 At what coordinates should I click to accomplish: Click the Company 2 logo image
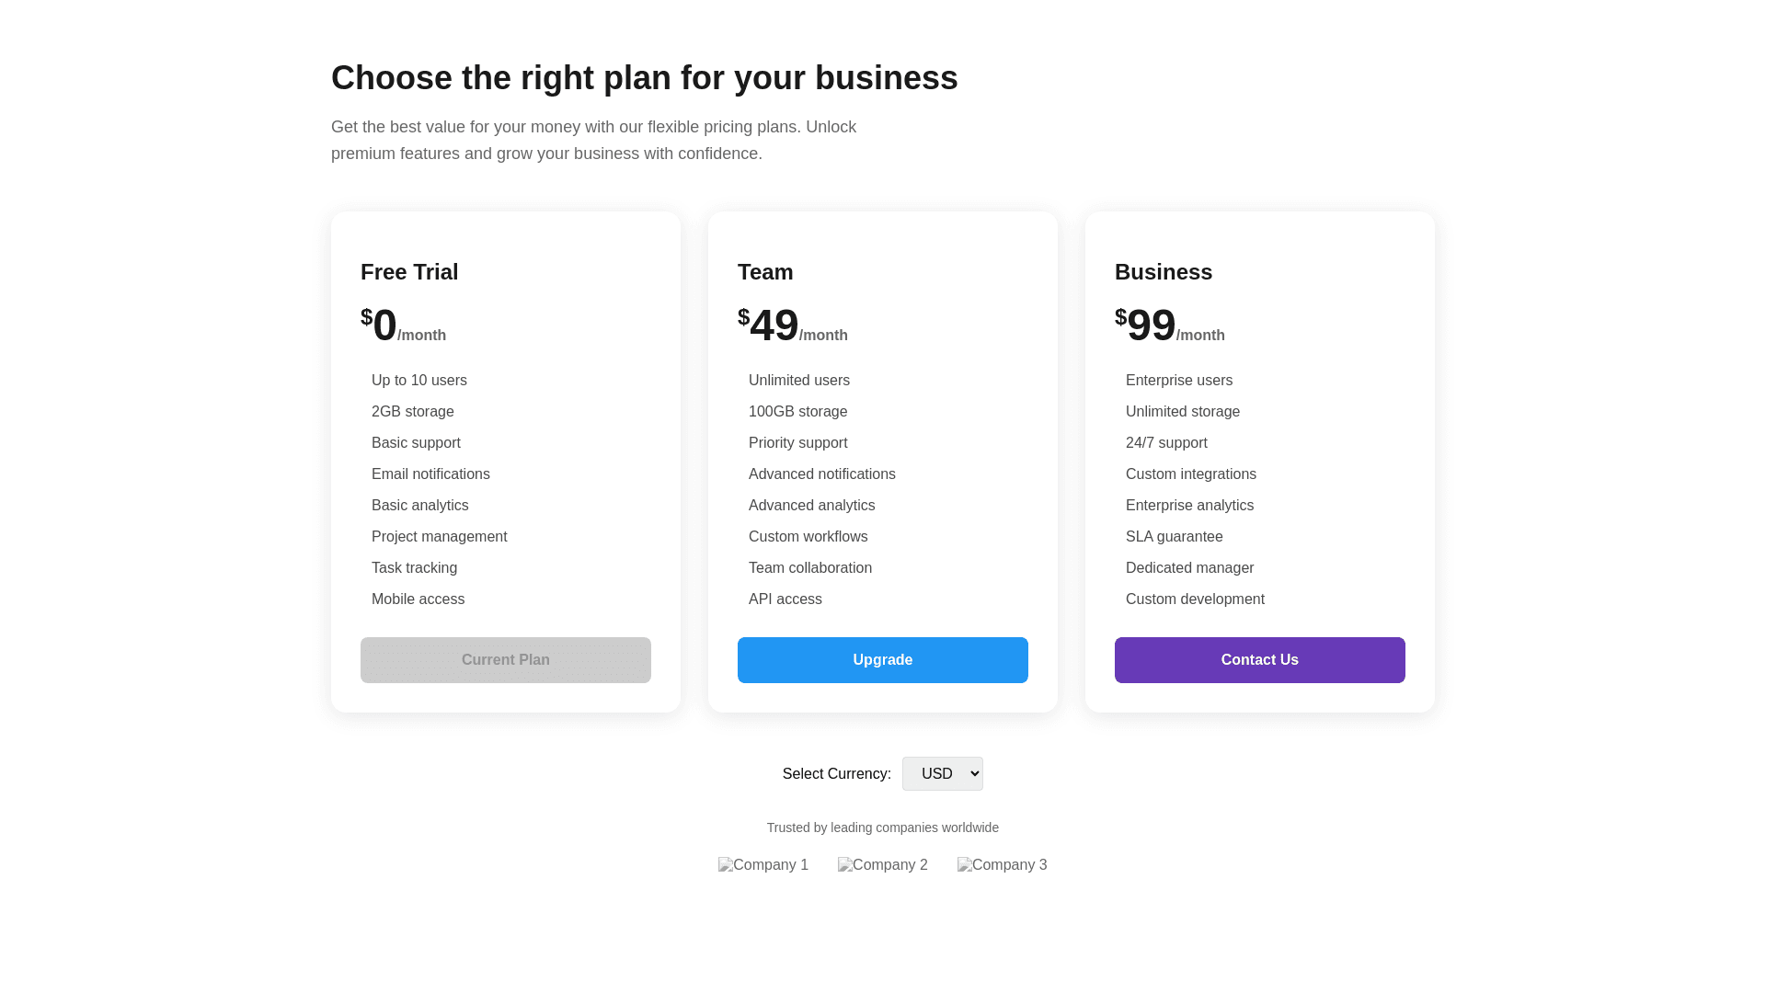click(883, 865)
